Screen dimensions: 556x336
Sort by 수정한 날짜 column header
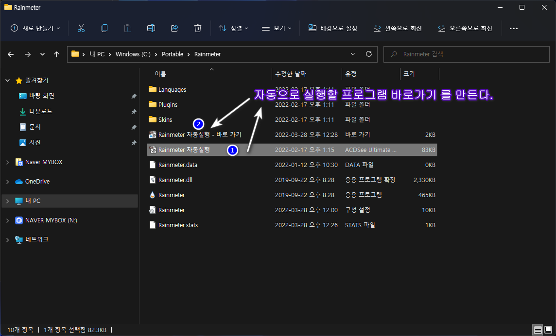pos(291,74)
